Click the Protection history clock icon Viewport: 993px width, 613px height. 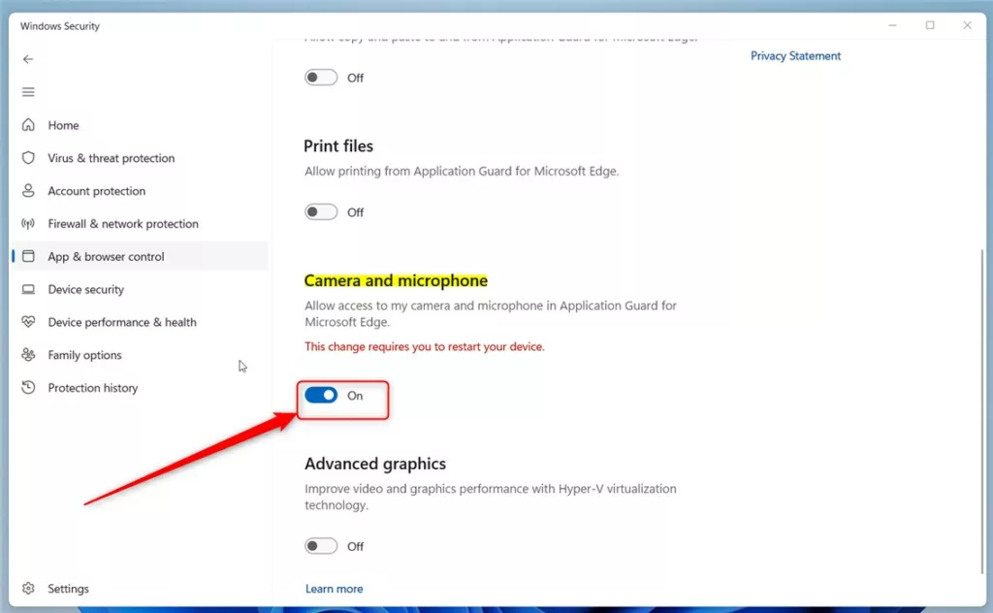pyautogui.click(x=28, y=388)
